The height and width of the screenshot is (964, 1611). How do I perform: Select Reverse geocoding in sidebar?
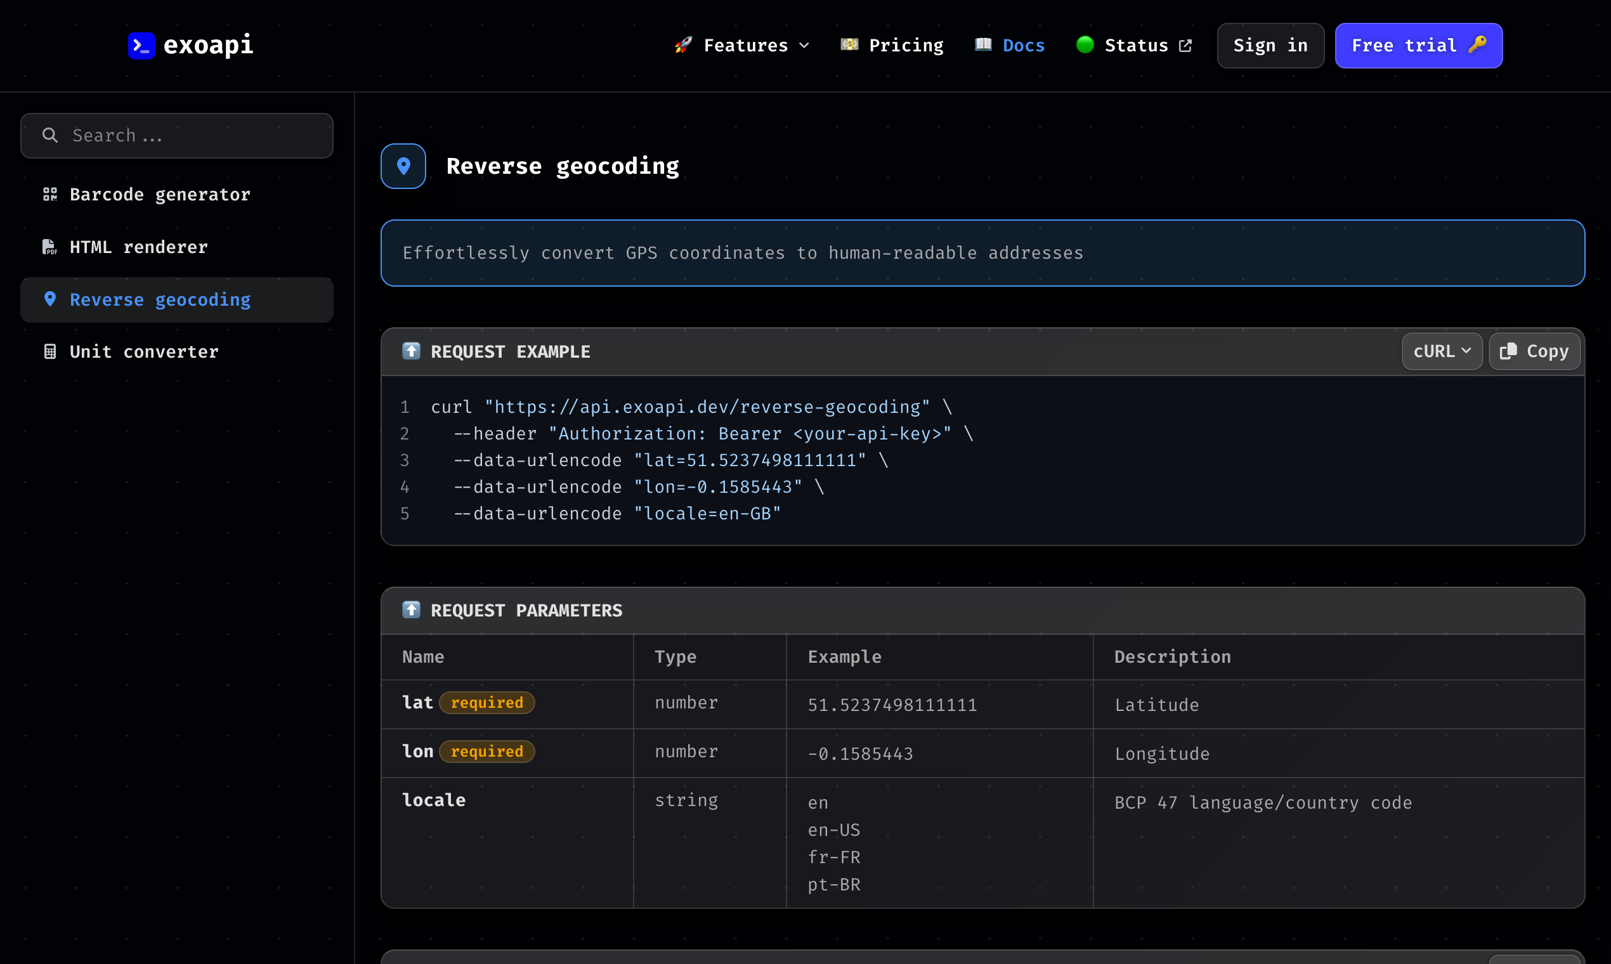pos(160,299)
